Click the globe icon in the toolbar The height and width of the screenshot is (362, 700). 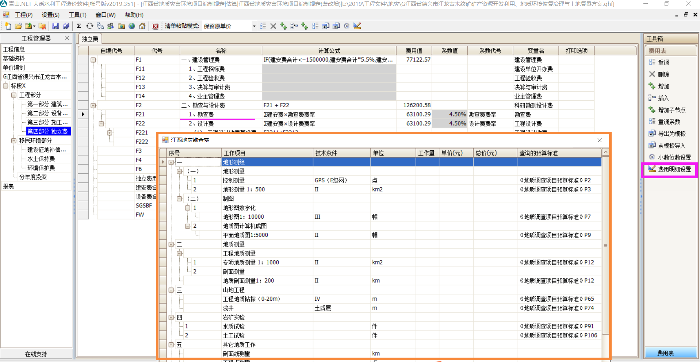(x=132, y=26)
